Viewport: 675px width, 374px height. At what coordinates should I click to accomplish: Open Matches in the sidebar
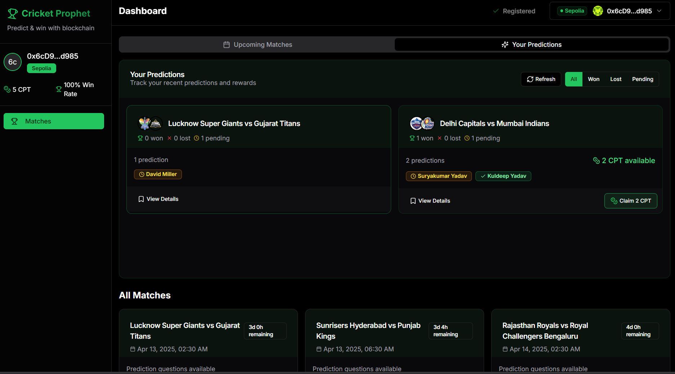[54, 121]
